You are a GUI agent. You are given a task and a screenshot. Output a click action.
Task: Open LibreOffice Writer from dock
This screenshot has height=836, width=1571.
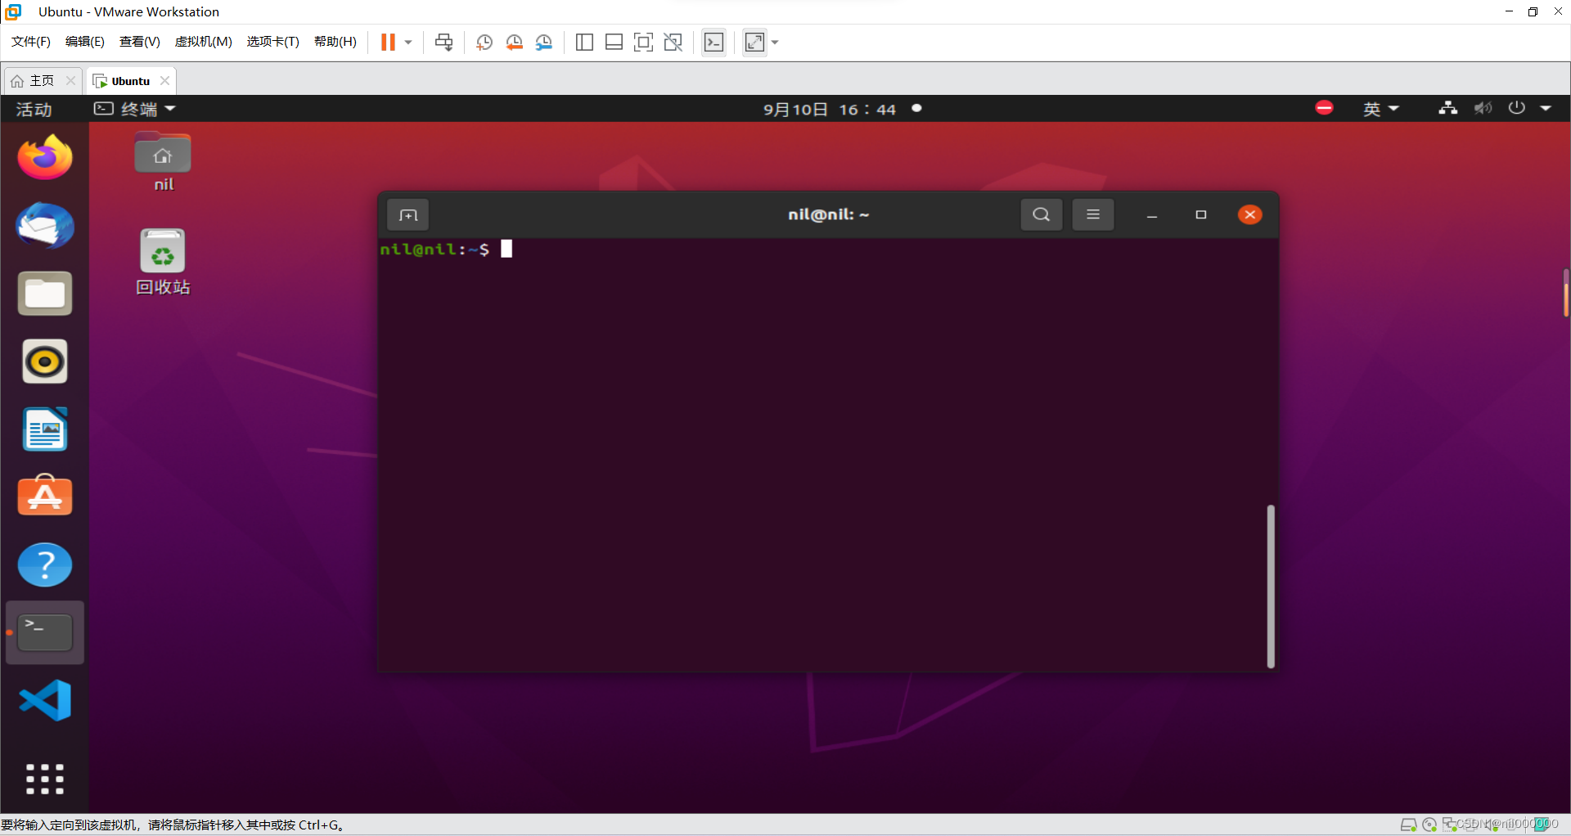pos(45,429)
